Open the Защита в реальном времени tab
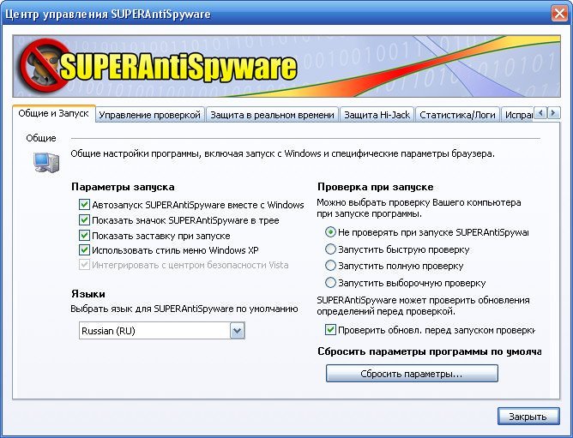 (272, 115)
